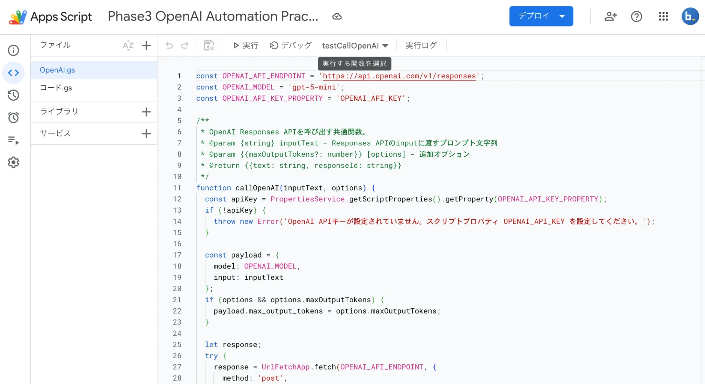Open the account avatar menu

coord(690,17)
